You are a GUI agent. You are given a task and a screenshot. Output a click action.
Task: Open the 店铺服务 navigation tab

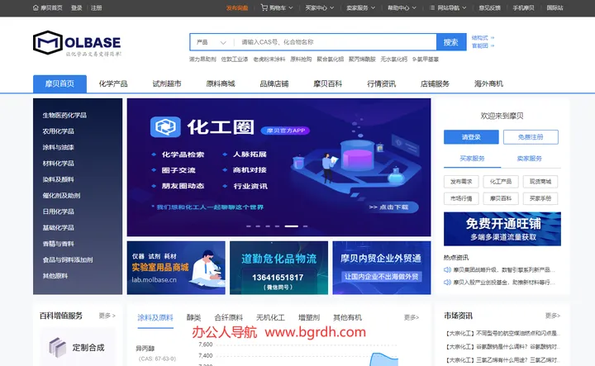tap(435, 83)
